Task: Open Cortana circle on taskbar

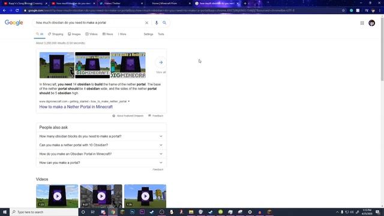Action: 83,212
